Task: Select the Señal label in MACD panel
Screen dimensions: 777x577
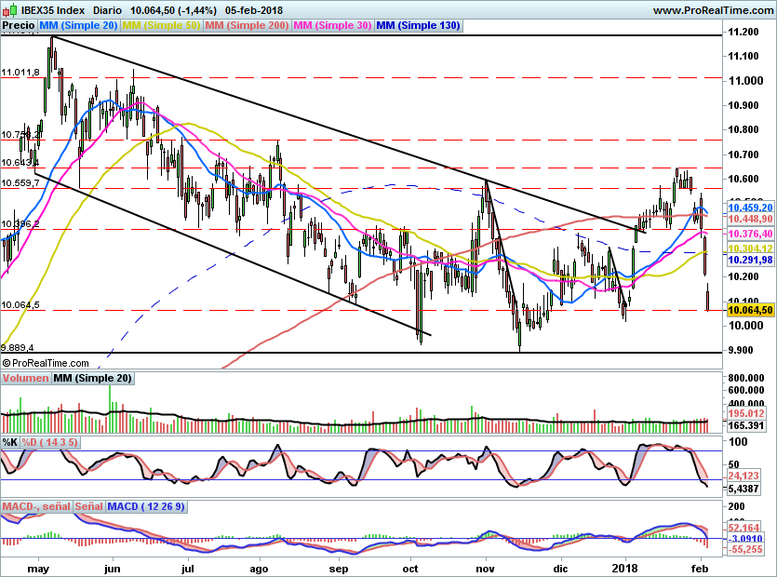Action: (x=89, y=506)
